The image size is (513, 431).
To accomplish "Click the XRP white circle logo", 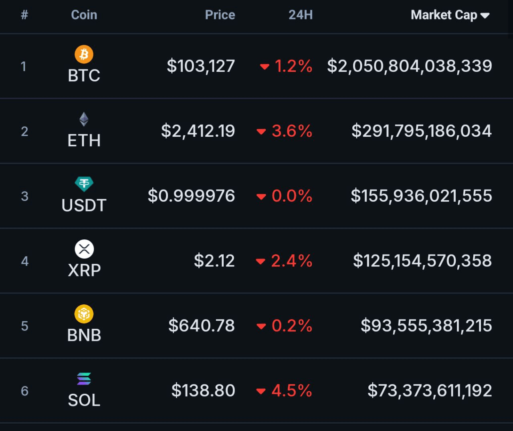I will (84, 249).
